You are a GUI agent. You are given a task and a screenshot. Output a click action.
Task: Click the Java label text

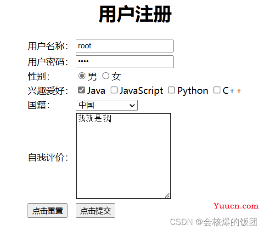[96, 91]
